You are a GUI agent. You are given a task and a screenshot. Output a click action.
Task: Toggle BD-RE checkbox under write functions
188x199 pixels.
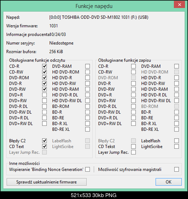177,118
